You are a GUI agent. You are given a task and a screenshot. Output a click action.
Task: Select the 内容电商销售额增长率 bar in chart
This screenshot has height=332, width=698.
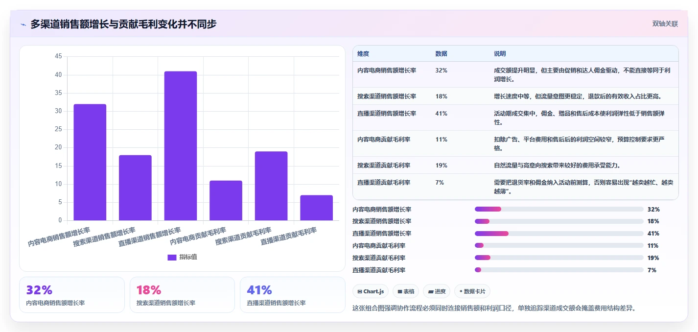pos(90,162)
